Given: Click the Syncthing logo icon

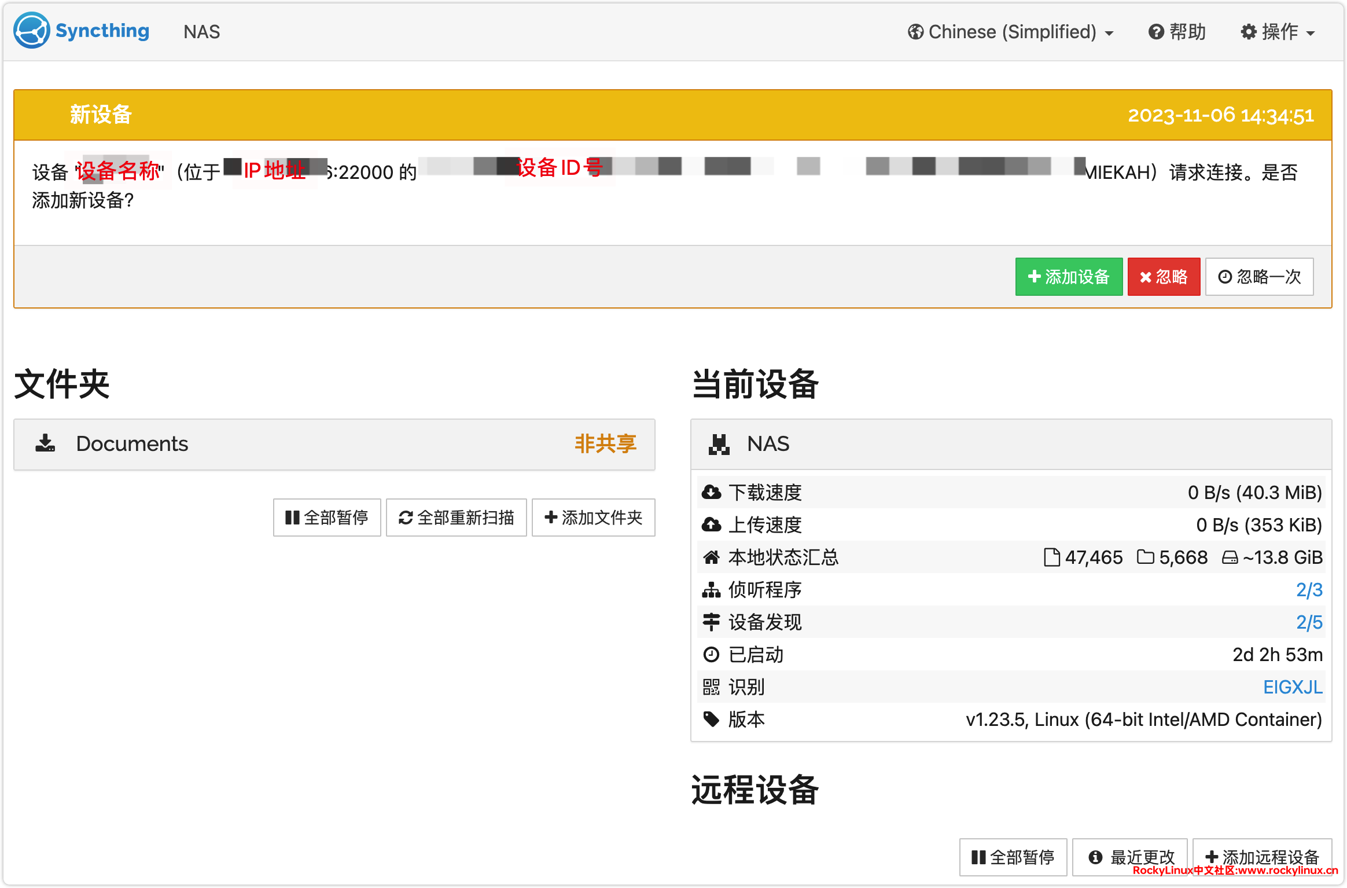Looking at the screenshot, I should tap(32, 31).
